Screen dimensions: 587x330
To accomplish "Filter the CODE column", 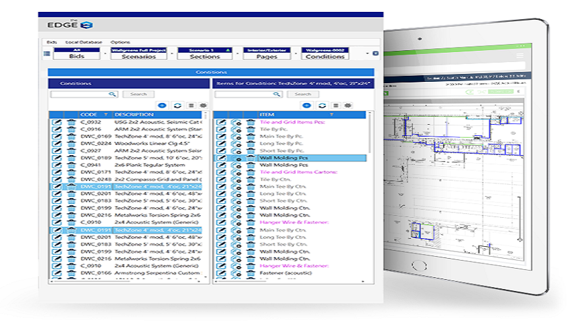I will 106,114.
